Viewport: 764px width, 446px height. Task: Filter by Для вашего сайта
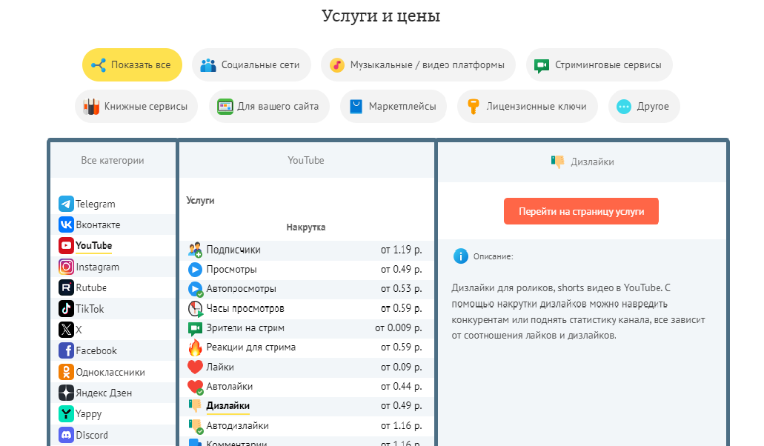pyautogui.click(x=270, y=106)
